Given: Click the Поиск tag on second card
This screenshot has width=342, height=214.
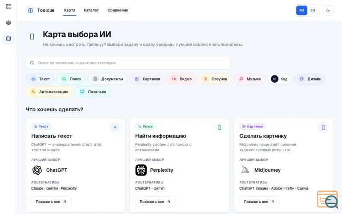Looking at the screenshot, I should [x=145, y=126].
